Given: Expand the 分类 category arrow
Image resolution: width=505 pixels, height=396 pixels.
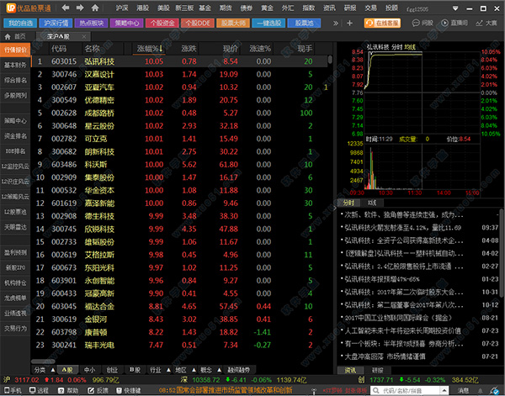Looking at the screenshot, I should [53, 370].
